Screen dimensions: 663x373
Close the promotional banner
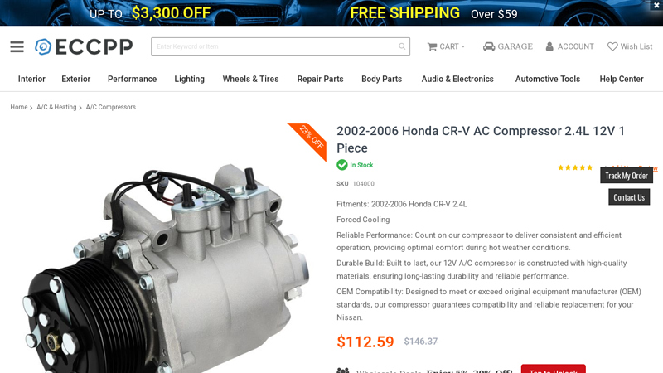click(x=656, y=5)
